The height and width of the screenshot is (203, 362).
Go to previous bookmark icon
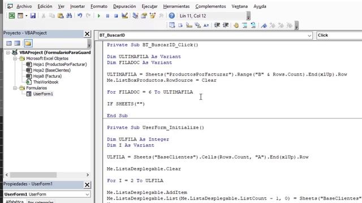(x=281, y=25)
